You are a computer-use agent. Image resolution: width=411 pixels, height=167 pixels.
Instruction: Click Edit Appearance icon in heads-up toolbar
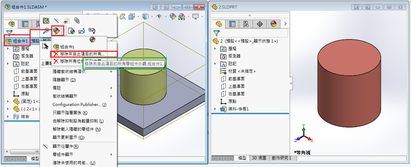tap(173, 16)
